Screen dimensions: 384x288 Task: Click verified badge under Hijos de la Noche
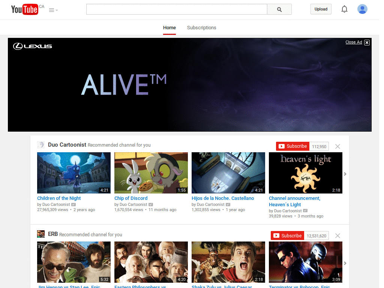228,204
